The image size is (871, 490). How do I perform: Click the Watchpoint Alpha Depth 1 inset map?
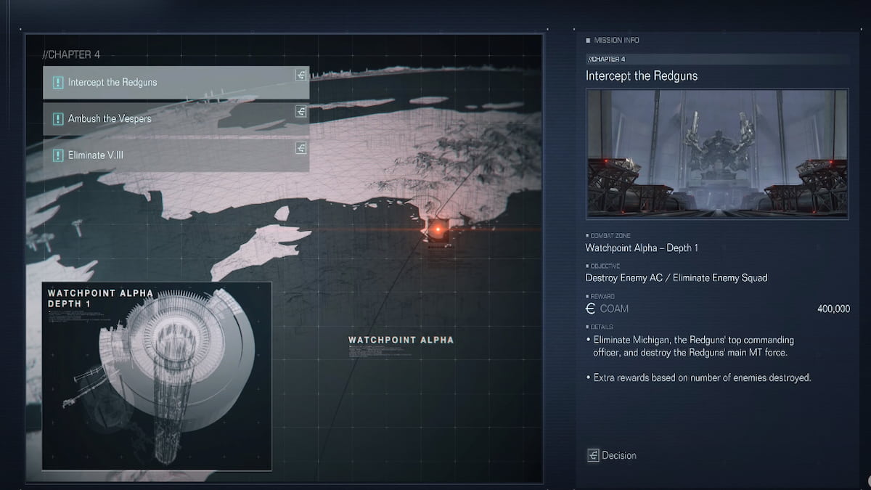coord(156,374)
